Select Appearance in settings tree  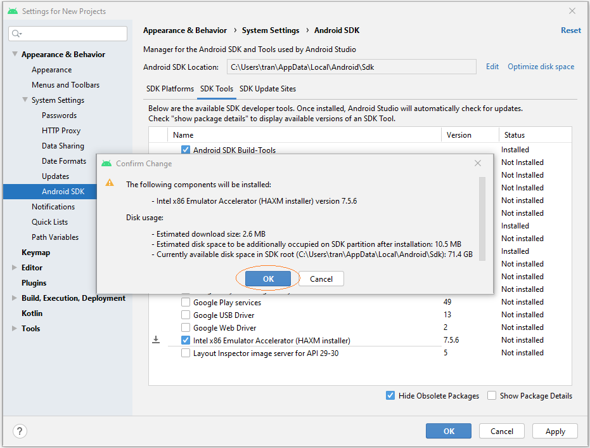tap(51, 70)
